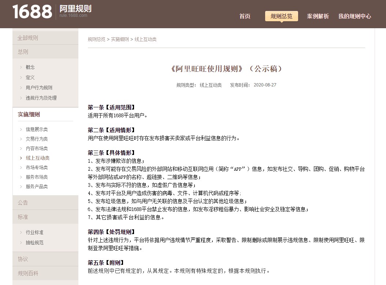
Task: Open 交易行为类 in the sidebar
Action: (37, 139)
